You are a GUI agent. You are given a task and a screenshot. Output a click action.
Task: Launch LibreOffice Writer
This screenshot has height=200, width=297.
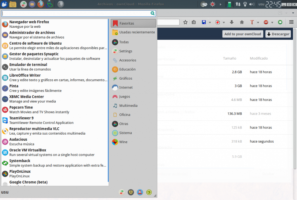55,78
